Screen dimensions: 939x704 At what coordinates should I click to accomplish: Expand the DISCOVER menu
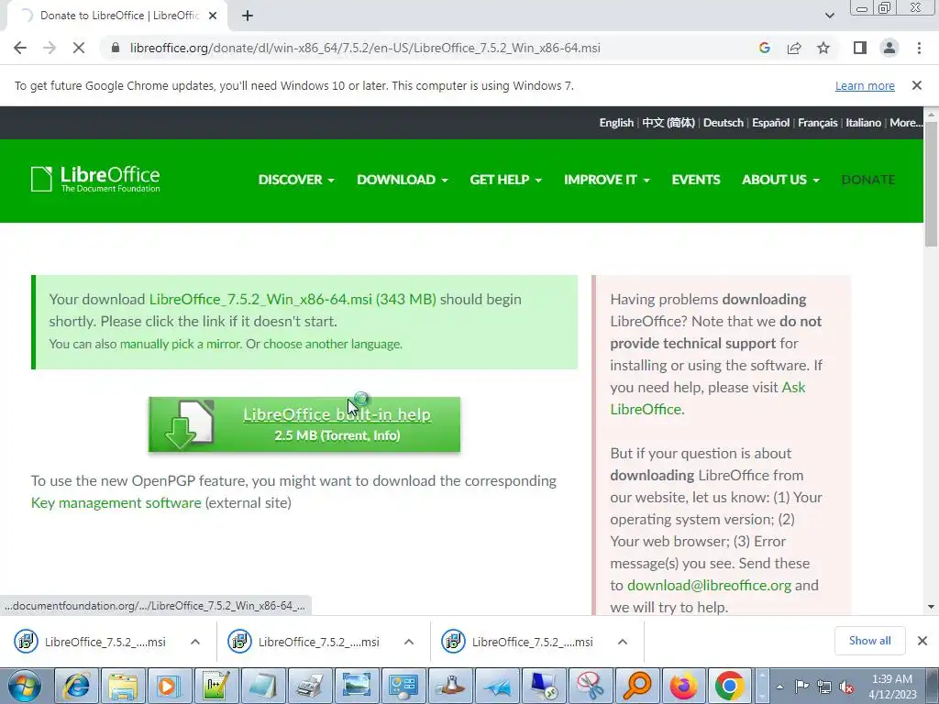pos(296,180)
